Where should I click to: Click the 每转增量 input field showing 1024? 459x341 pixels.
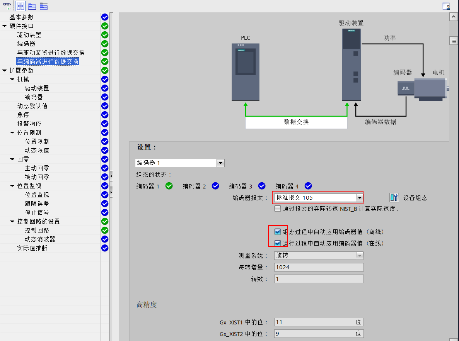(319, 267)
